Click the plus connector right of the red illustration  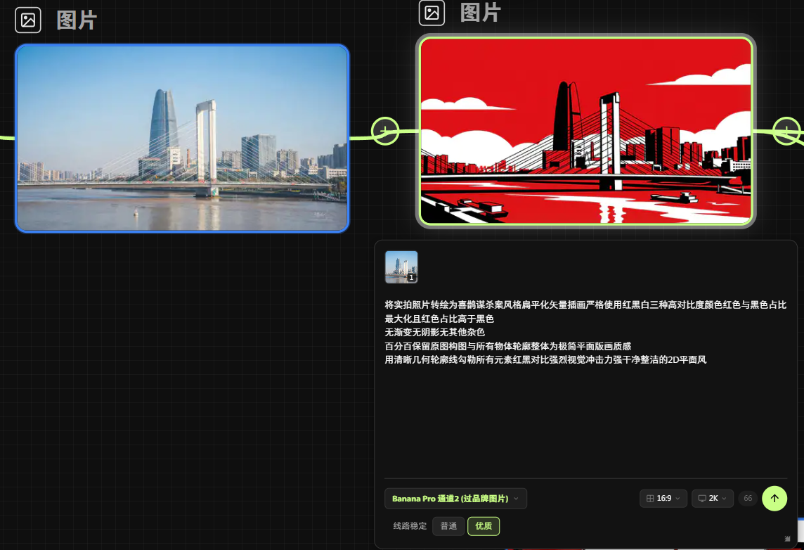(x=786, y=131)
